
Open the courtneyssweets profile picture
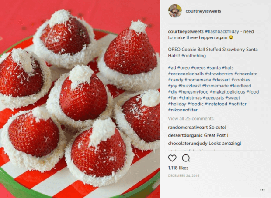pos(175,11)
